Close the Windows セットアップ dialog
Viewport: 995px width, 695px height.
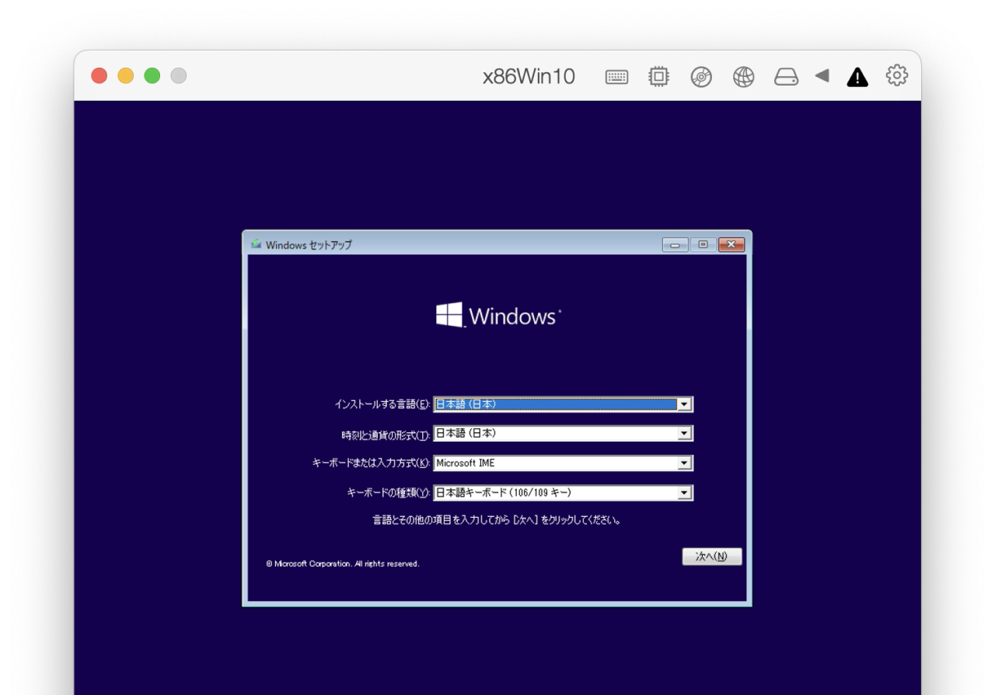(x=731, y=245)
